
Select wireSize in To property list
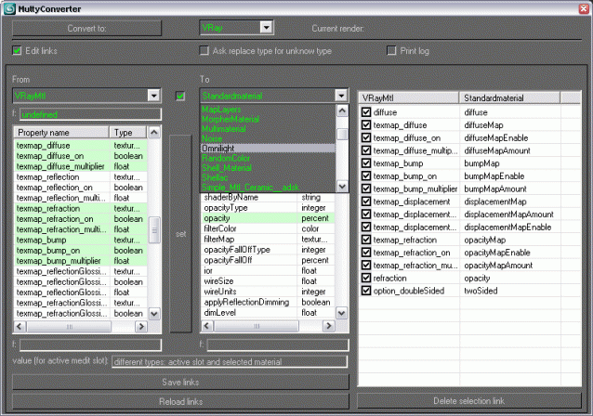point(268,281)
